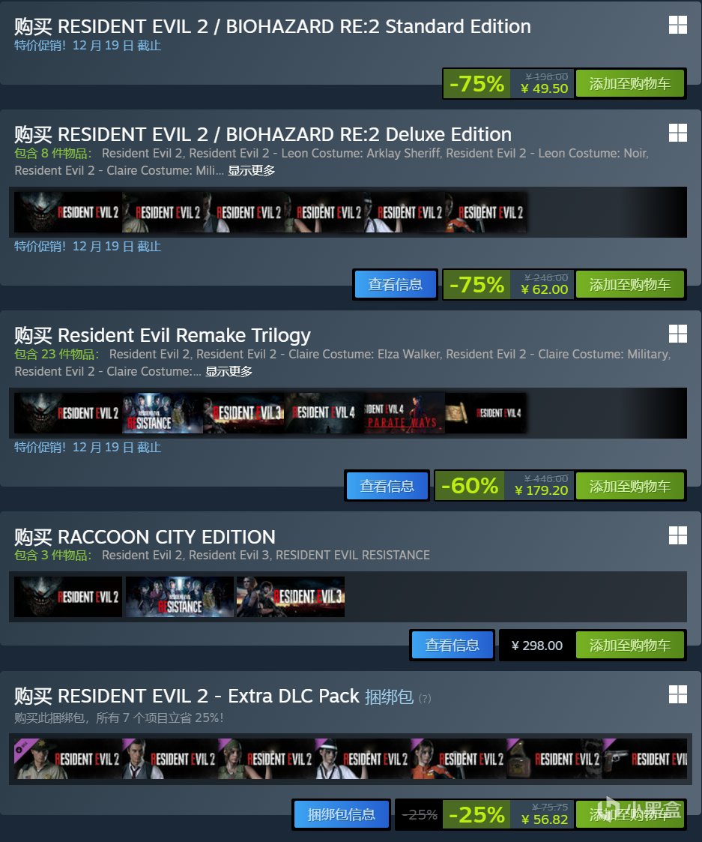Click Windows icon on RACCOON CITY EDITION
702x842 pixels.
coord(678,535)
